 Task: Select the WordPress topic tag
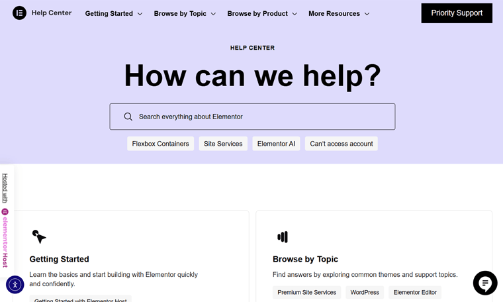click(365, 292)
